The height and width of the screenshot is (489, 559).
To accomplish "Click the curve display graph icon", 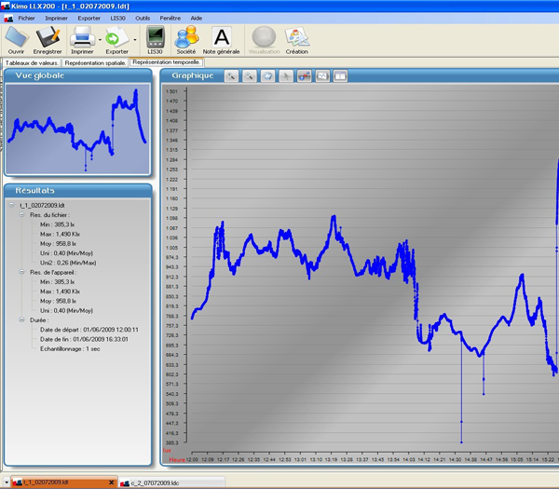I will click(322, 76).
